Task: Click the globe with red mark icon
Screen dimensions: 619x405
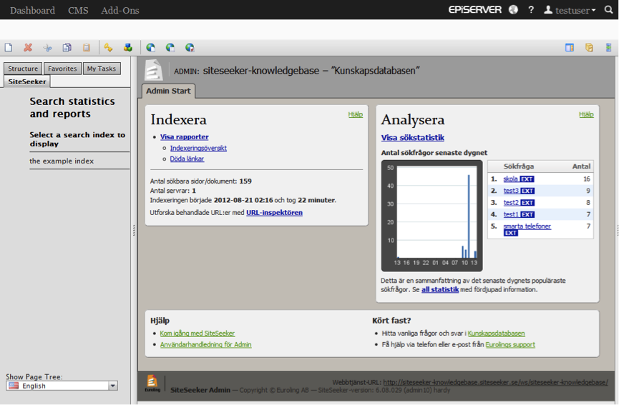Action: [x=190, y=48]
